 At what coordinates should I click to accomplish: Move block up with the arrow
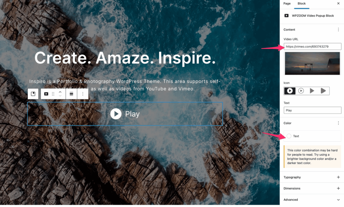tap(60, 92)
